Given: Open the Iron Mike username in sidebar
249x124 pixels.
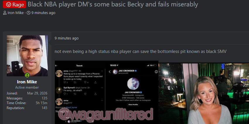Looking at the screenshot, I should 27,82.
